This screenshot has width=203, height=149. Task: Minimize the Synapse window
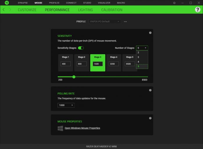182,3
